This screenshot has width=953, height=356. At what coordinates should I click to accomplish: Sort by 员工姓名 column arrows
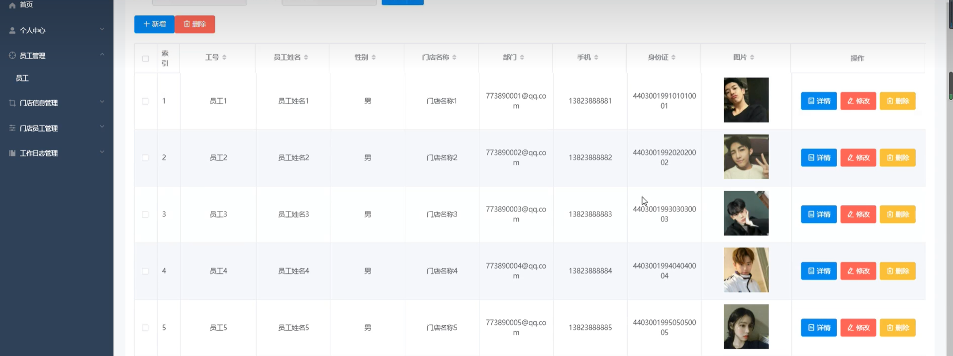click(306, 58)
